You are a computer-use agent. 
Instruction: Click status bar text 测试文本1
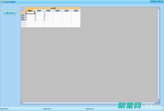[5, 109]
